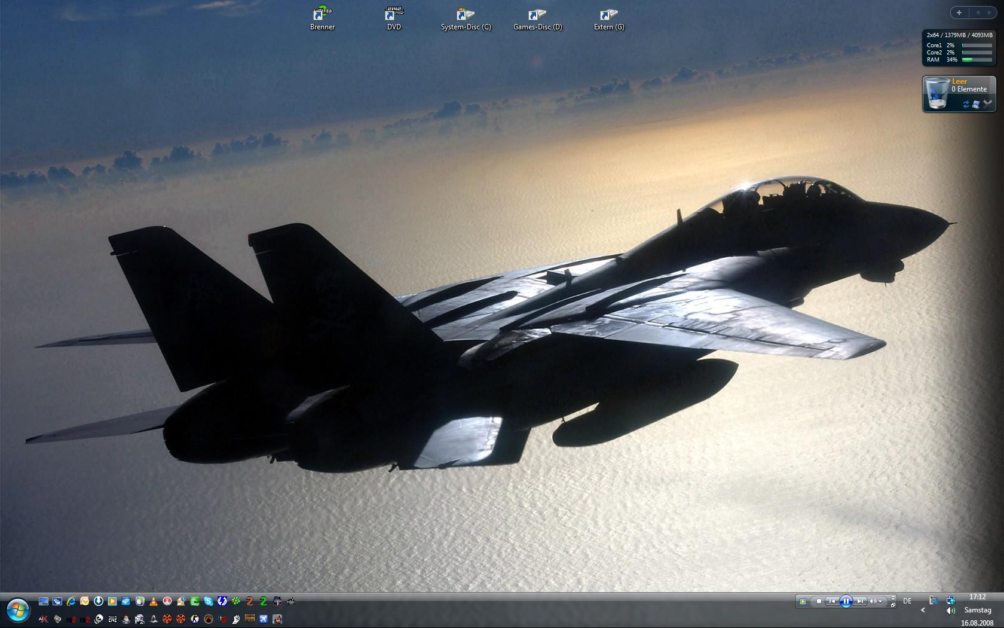
Task: Click the Windows Start orb
Action: point(18,610)
